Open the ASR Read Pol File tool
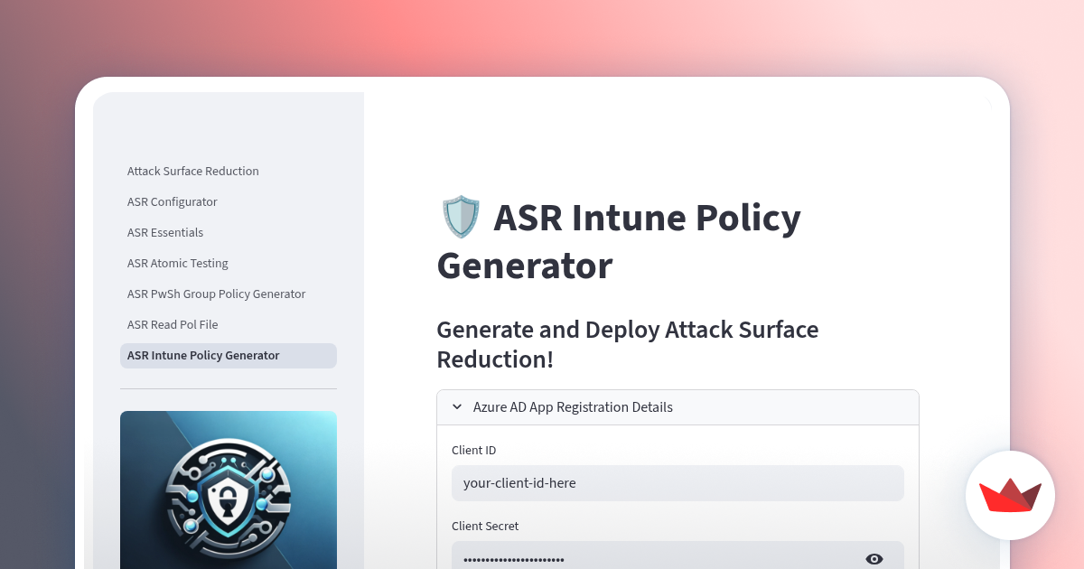 coord(173,324)
